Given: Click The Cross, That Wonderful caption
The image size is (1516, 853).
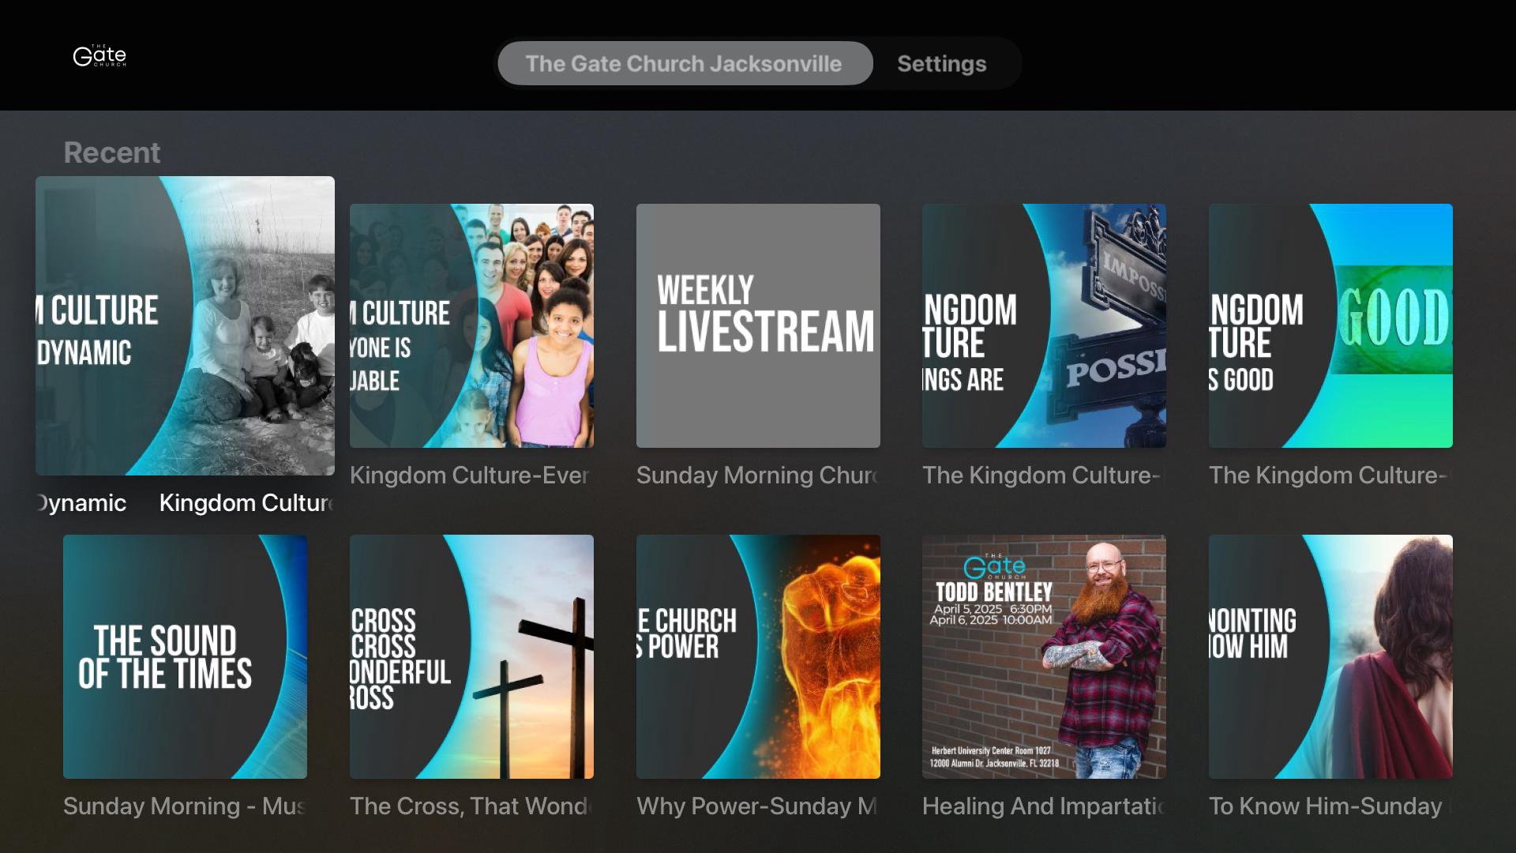Looking at the screenshot, I should coord(470,806).
